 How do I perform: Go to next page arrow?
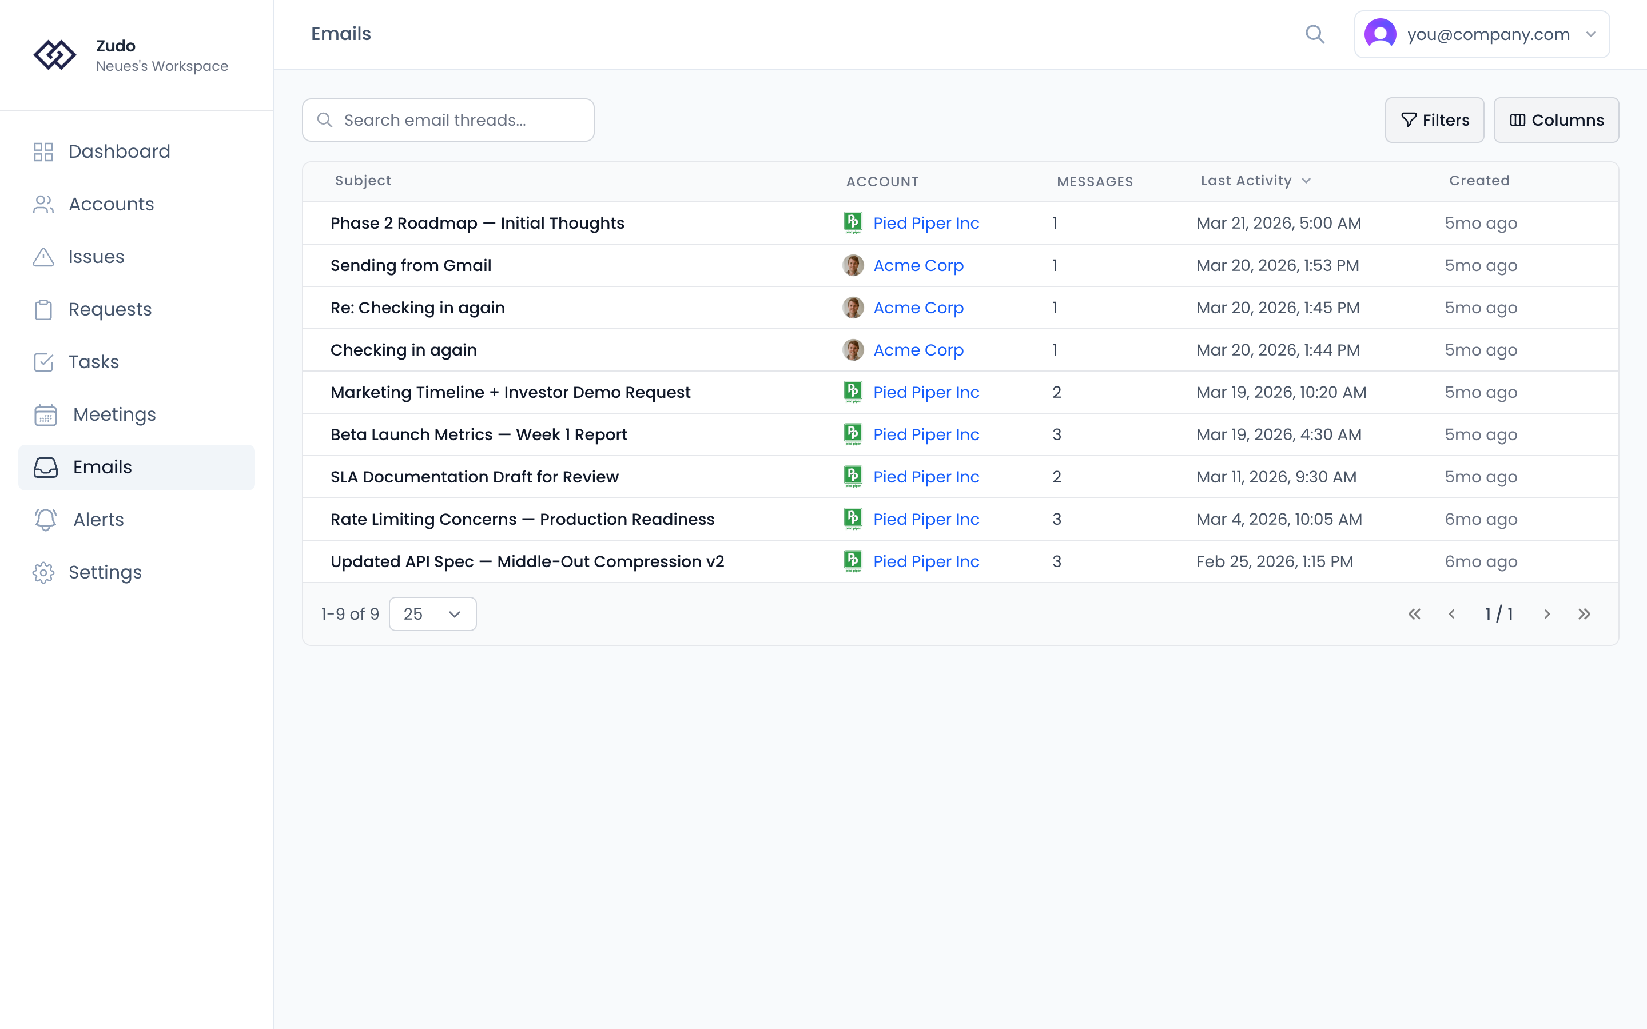tap(1547, 614)
